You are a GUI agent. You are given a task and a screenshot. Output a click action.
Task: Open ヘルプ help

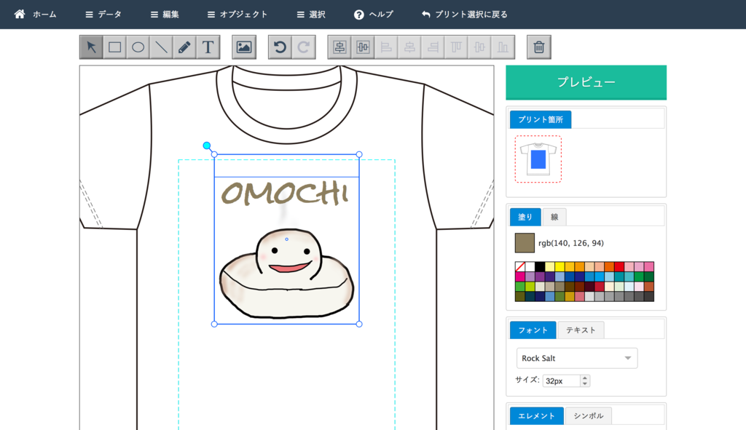(374, 15)
